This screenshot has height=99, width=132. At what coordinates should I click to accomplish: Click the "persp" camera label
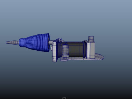coord(64,98)
